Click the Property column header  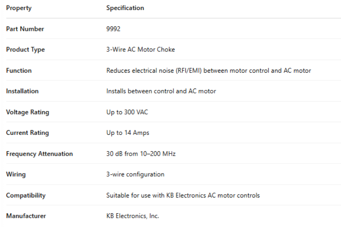[x=19, y=8]
